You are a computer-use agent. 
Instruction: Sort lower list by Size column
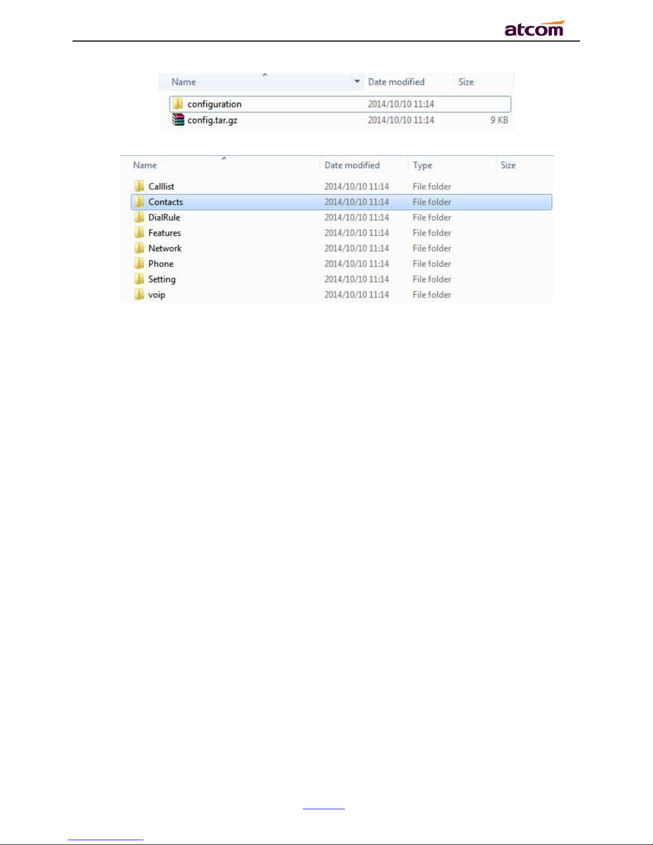[x=508, y=165]
